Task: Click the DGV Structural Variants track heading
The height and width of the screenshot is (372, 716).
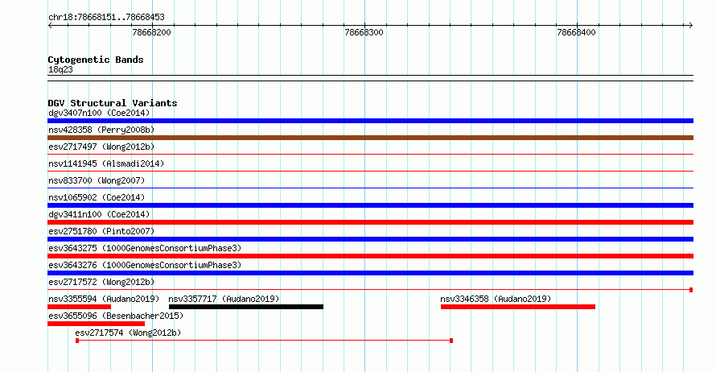Action: (113, 103)
